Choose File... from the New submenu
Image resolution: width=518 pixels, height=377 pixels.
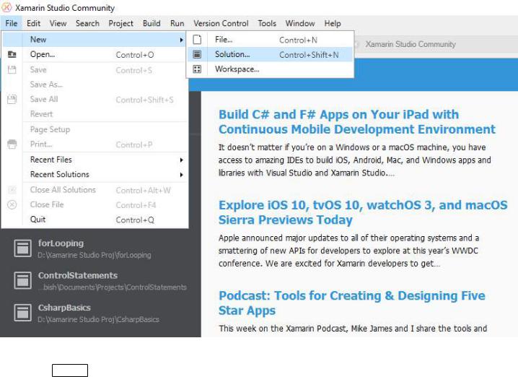[x=271, y=40]
